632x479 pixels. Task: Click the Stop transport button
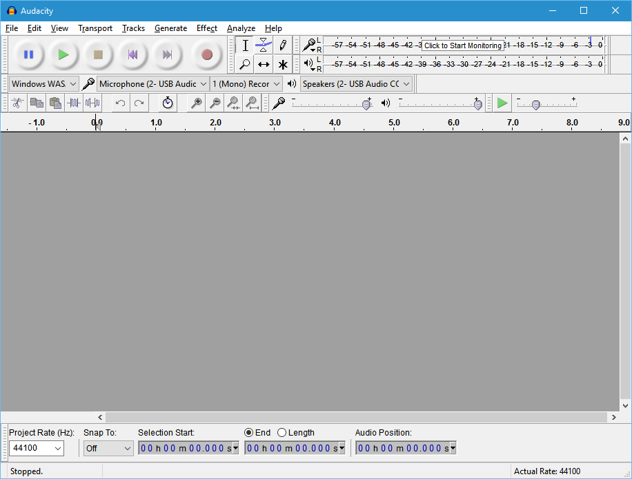click(98, 54)
